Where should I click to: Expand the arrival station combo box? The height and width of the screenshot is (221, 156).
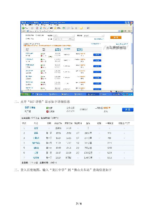(94, 36)
